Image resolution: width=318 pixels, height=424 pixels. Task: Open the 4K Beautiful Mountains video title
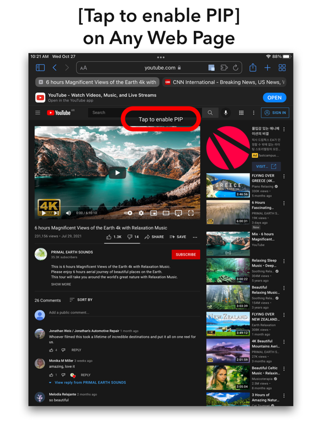pyautogui.click(x=266, y=344)
